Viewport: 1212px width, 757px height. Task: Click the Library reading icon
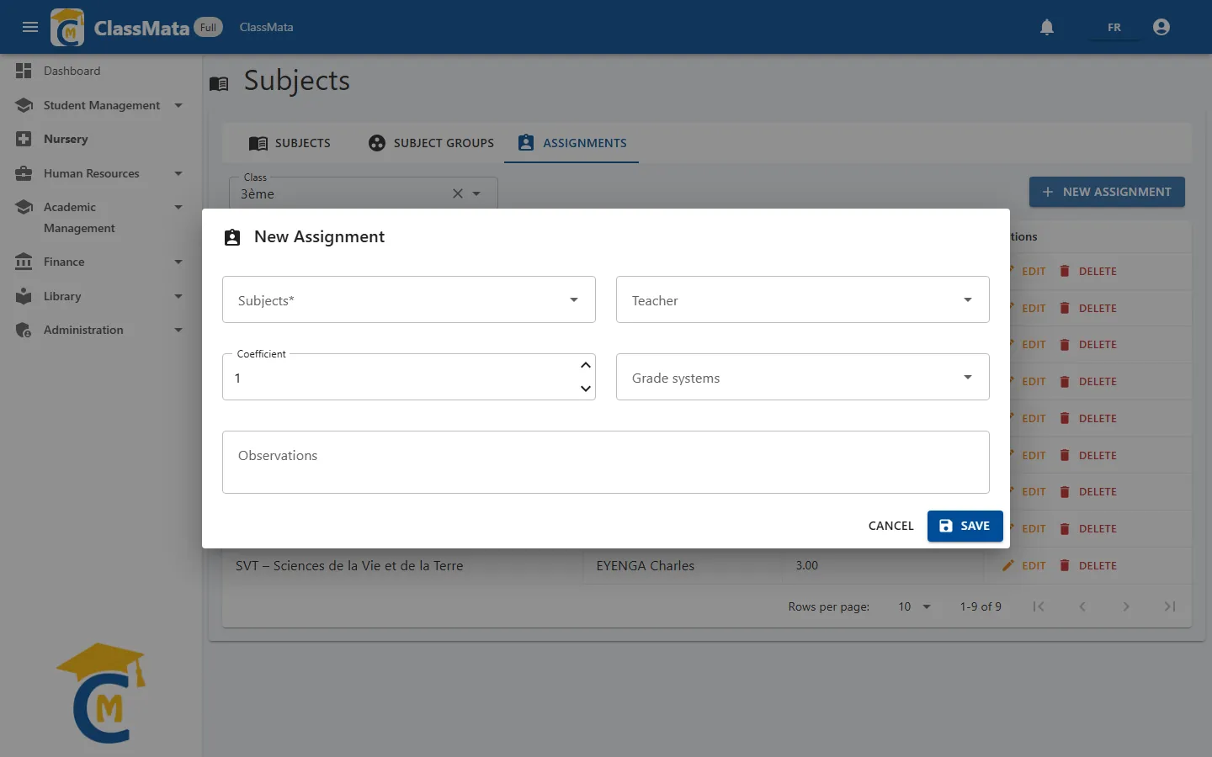point(24,296)
